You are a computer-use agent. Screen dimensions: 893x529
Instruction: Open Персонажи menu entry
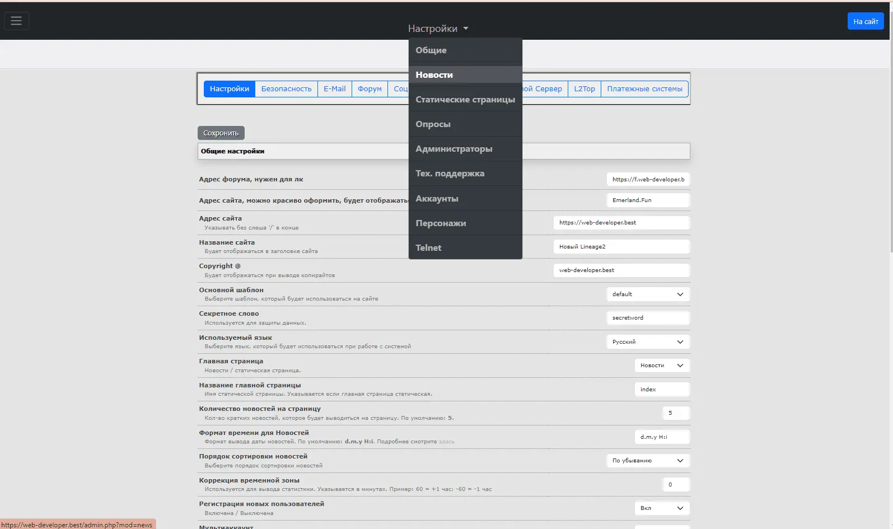465,223
